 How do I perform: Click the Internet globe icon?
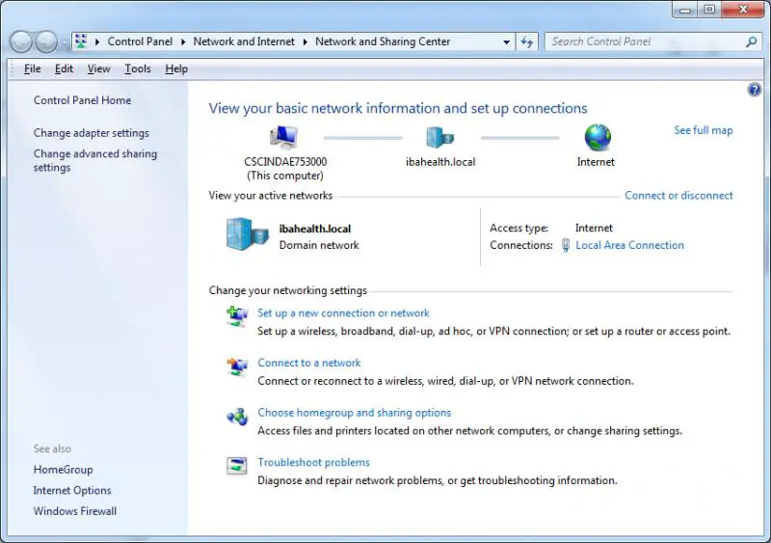coord(598,137)
